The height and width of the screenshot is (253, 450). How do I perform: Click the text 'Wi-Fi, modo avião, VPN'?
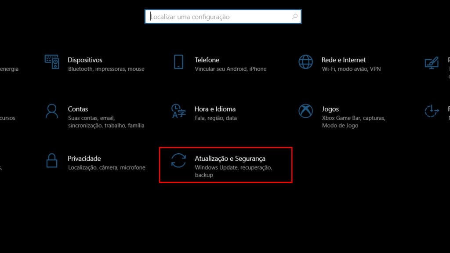351,69
